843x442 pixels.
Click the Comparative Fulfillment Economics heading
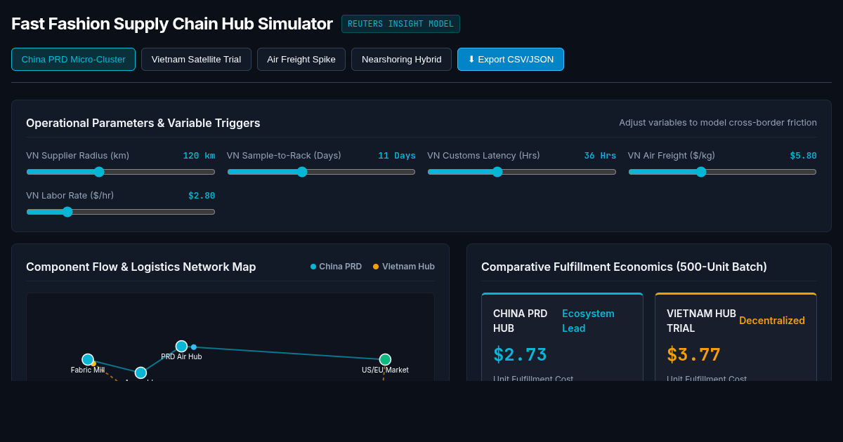[x=624, y=267]
